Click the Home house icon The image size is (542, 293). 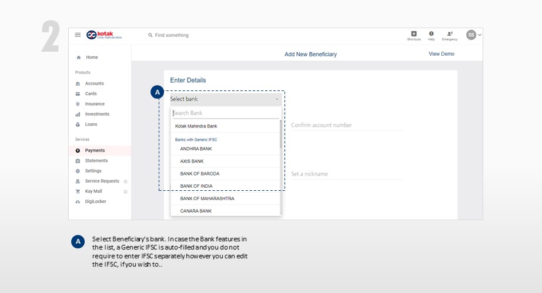point(78,58)
